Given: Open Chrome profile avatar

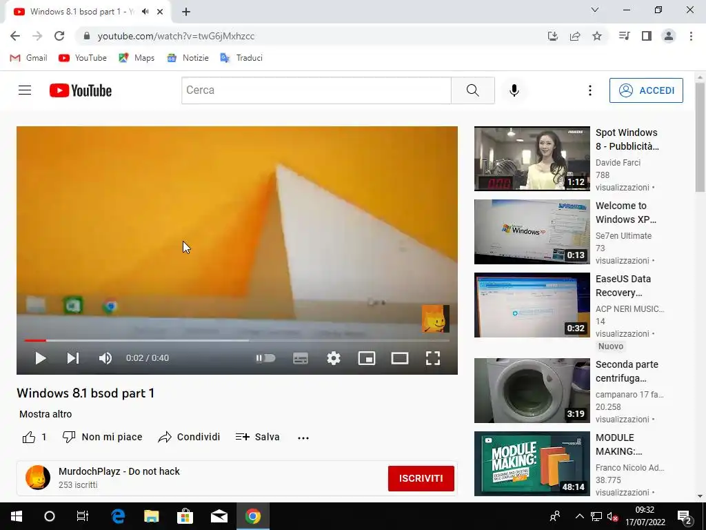Looking at the screenshot, I should 669,36.
